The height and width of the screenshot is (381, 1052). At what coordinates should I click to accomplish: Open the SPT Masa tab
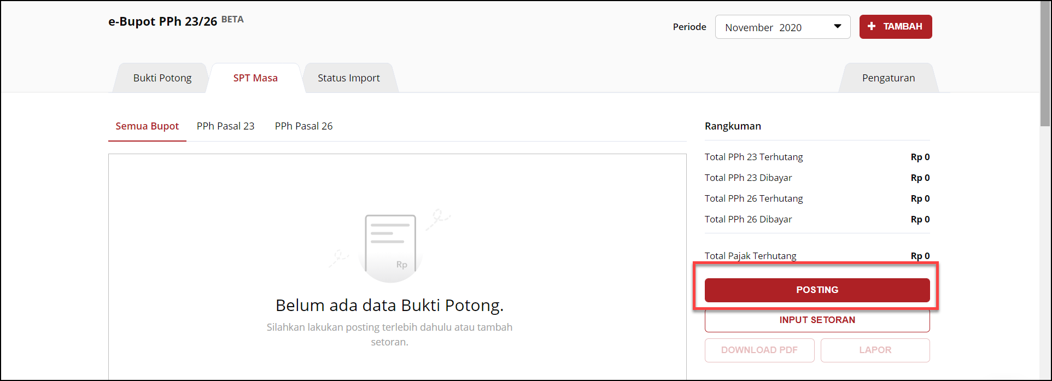pyautogui.click(x=255, y=78)
